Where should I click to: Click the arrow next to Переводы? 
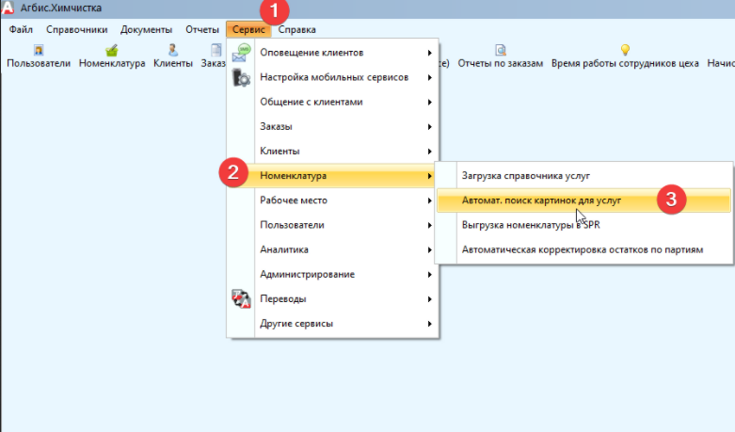click(x=429, y=299)
